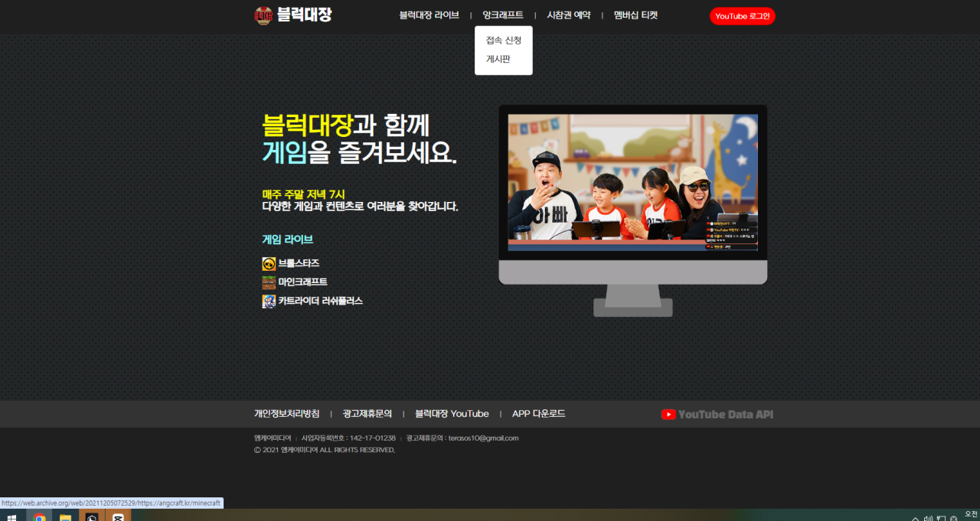Click the 광고제휴문의 footer link

point(367,414)
